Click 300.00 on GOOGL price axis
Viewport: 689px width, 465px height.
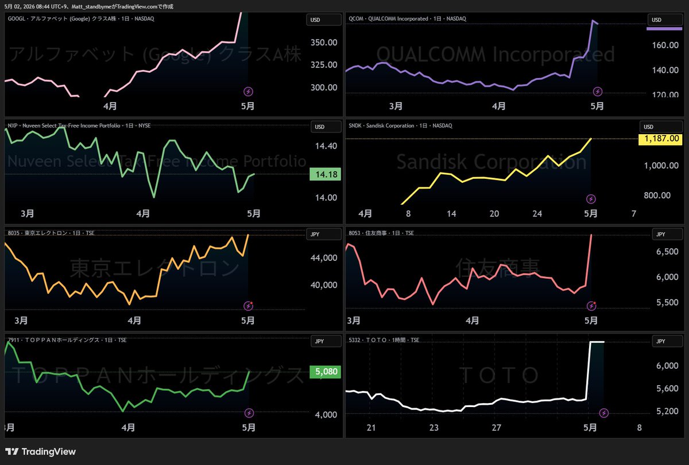pyautogui.click(x=325, y=87)
